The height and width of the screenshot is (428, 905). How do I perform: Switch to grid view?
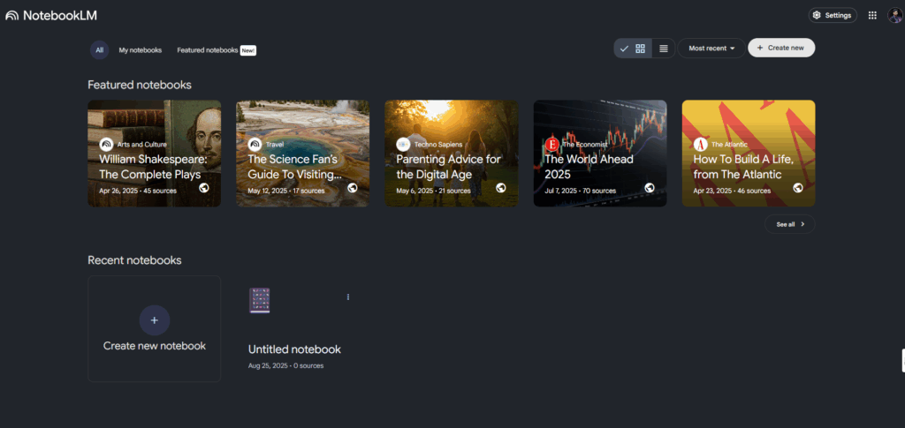(x=633, y=49)
